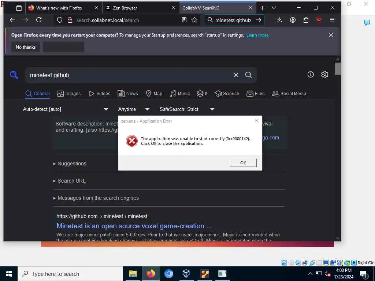The image size is (375, 281).
Task: Run the SearXNG search with magnifier icon
Action: (249, 75)
